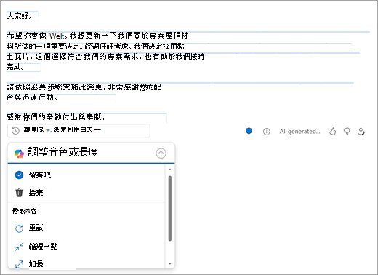Click the previous prompt text box
The image size is (378, 275).
[79, 131]
